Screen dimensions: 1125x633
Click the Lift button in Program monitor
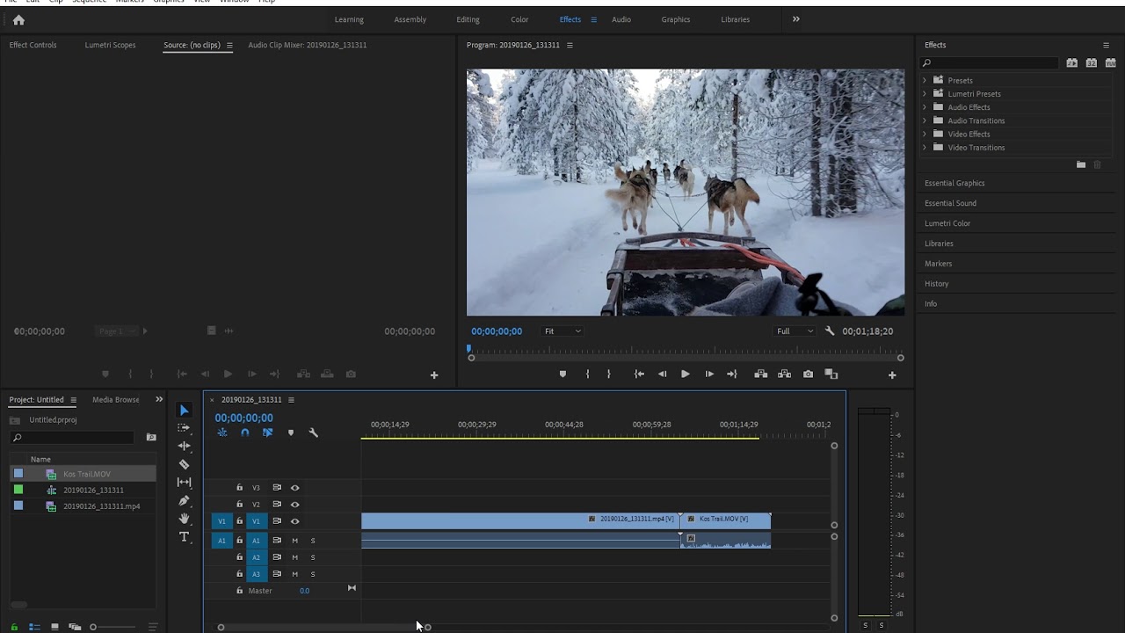(761, 374)
